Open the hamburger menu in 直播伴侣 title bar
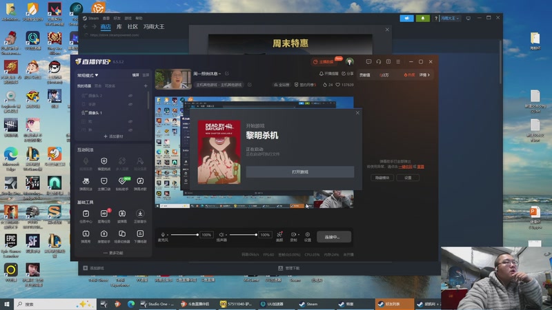The width and height of the screenshot is (552, 310). 398,61
